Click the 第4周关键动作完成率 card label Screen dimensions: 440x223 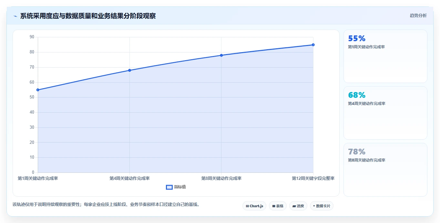[366, 104]
